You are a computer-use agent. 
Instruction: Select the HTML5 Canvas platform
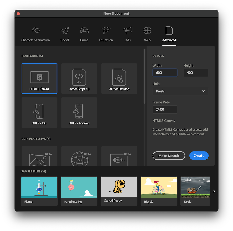[39, 78]
